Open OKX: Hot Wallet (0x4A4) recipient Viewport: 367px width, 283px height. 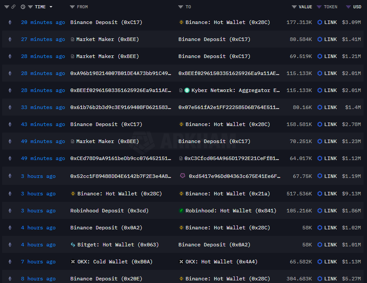point(222,262)
